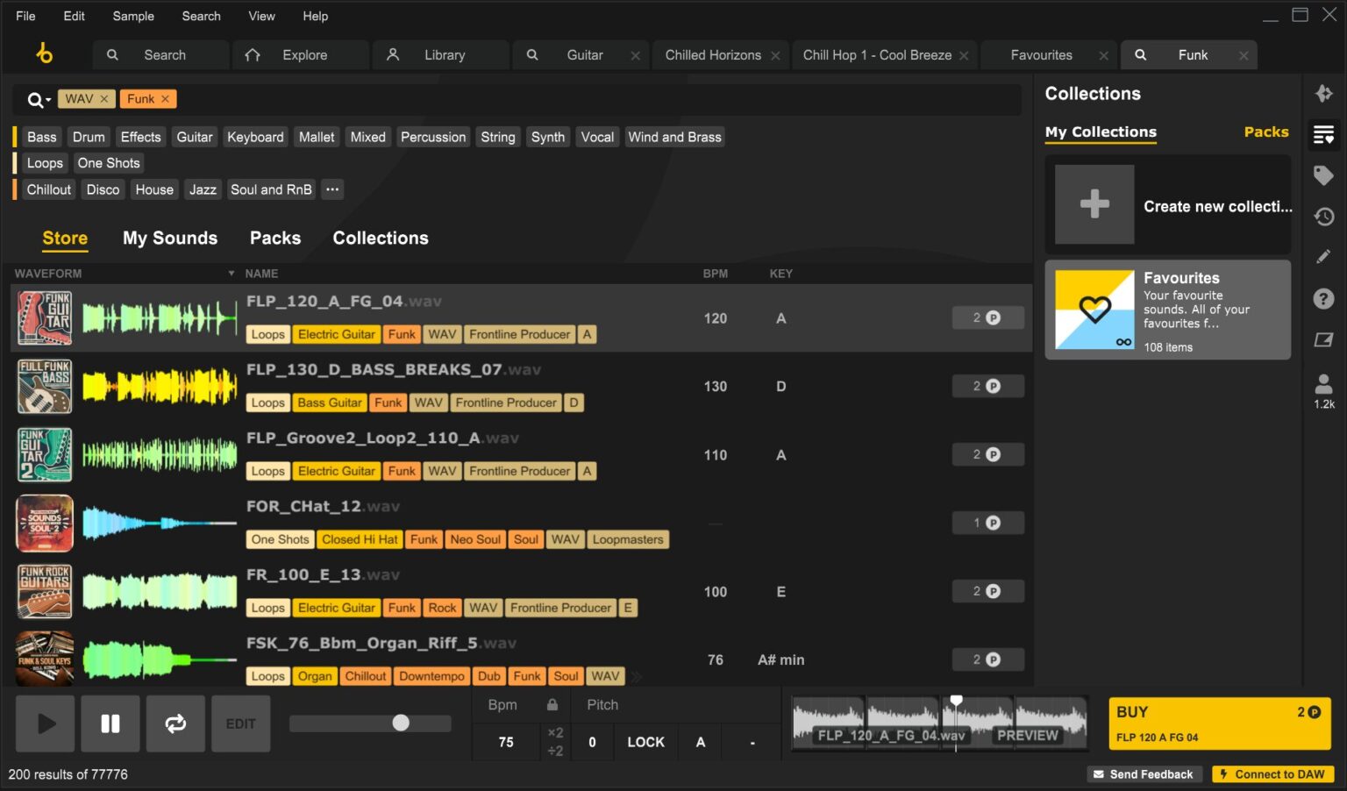The width and height of the screenshot is (1347, 791).
Task: Open the history clock icon
Action: (1323, 217)
